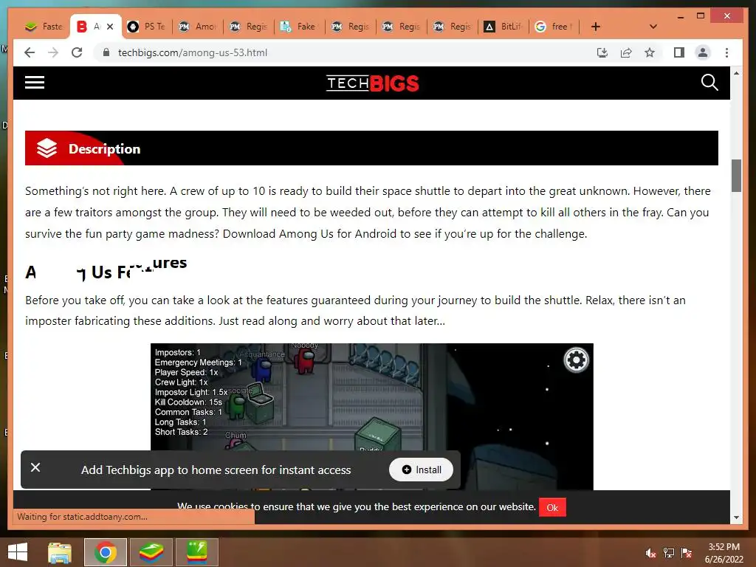Click the muted volume tray icon
Screen dimensions: 756x567
651,553
